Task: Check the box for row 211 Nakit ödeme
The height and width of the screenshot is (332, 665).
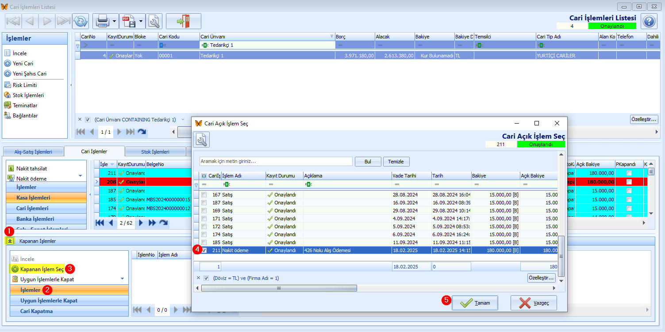Action: 204,250
